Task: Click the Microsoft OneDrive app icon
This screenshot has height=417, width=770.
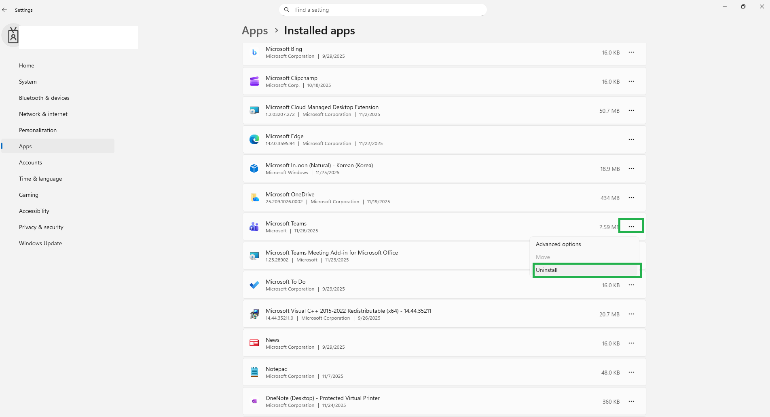Action: point(254,198)
